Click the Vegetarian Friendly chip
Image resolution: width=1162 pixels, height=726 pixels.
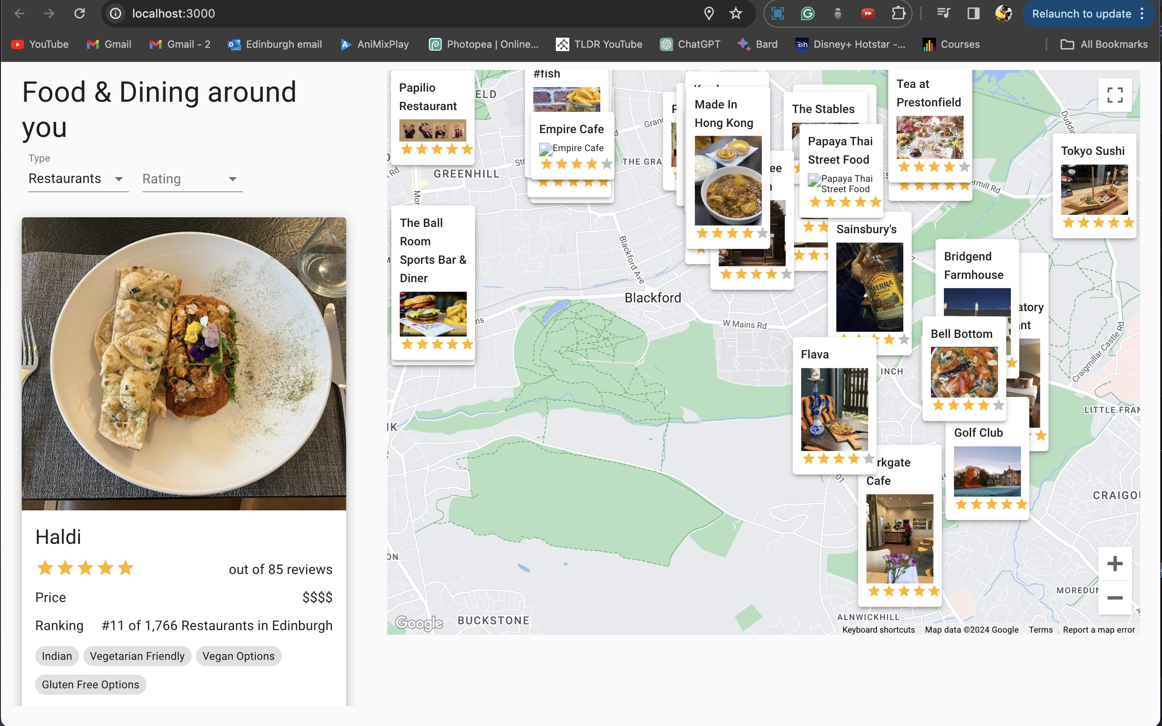(x=137, y=656)
